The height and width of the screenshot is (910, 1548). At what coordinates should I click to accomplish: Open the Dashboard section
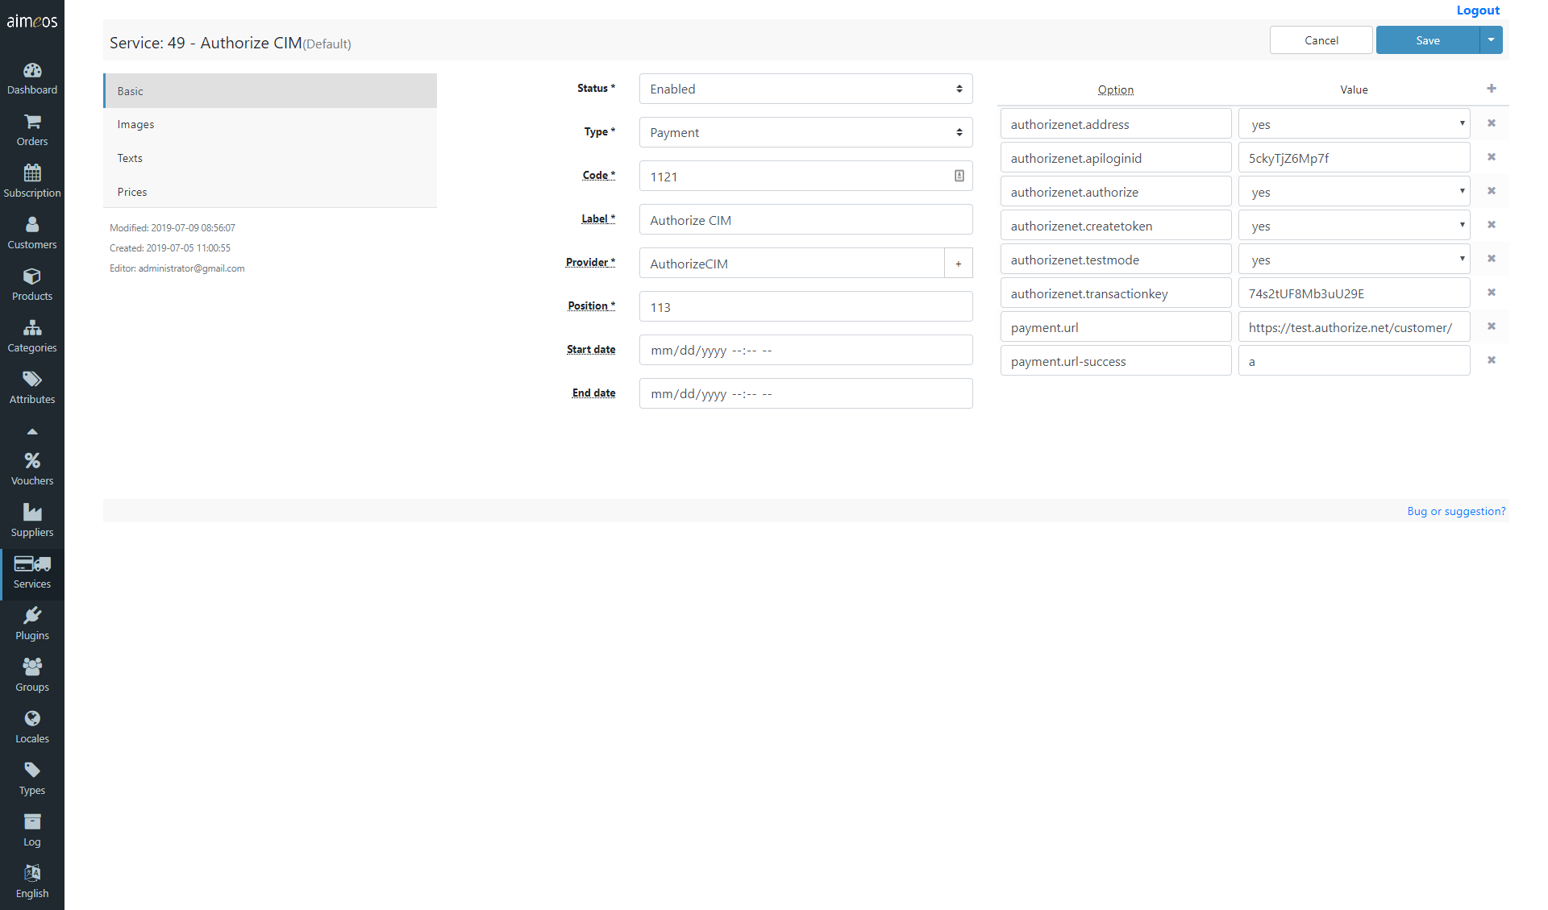click(32, 78)
